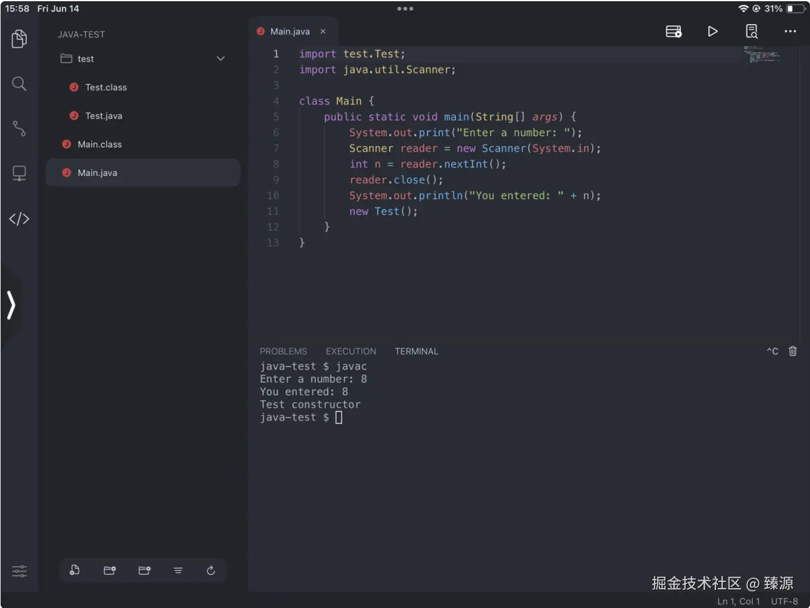This screenshot has height=608, width=810.
Task: Open the find in file icon
Action: [x=752, y=31]
